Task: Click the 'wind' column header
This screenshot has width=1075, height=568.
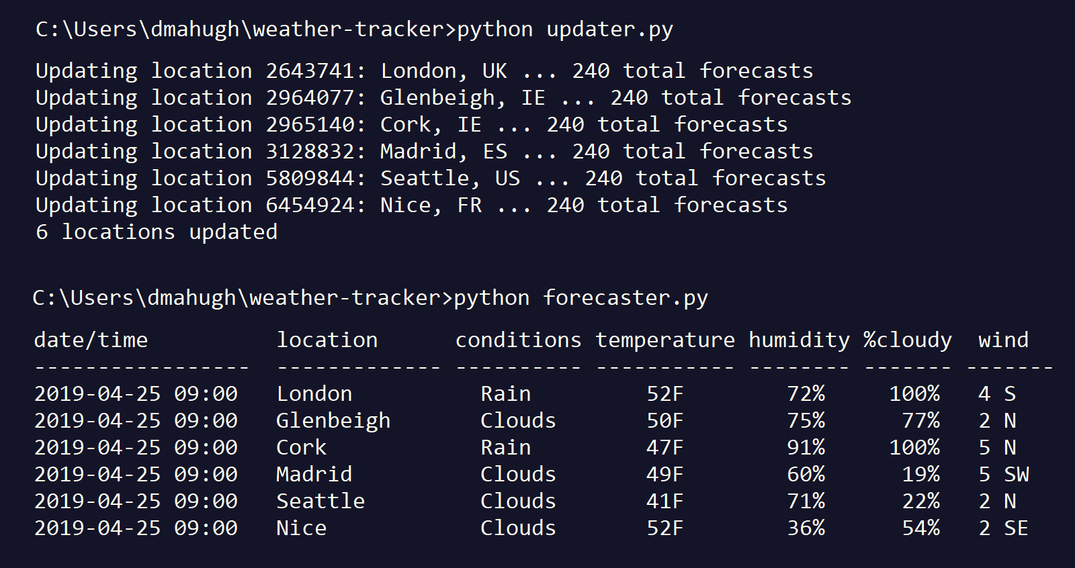Action: (x=1003, y=340)
